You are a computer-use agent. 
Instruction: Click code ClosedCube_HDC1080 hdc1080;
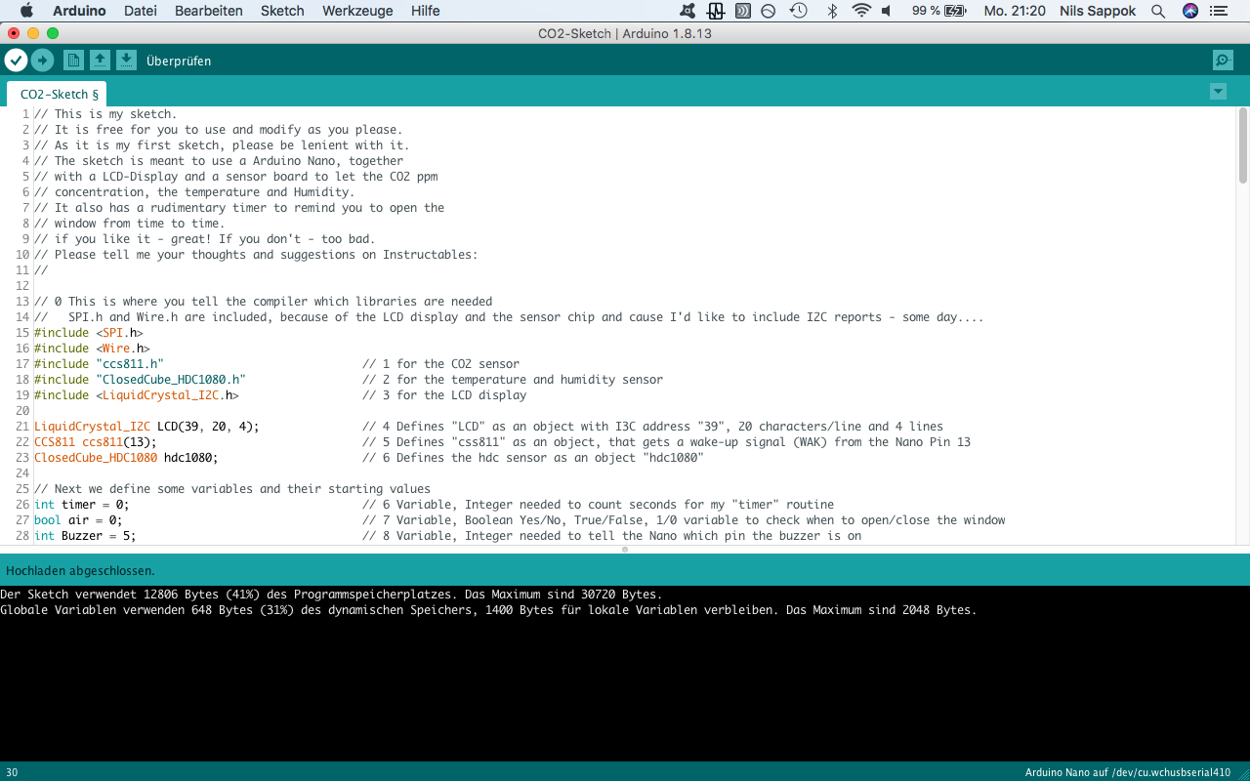[x=126, y=458]
